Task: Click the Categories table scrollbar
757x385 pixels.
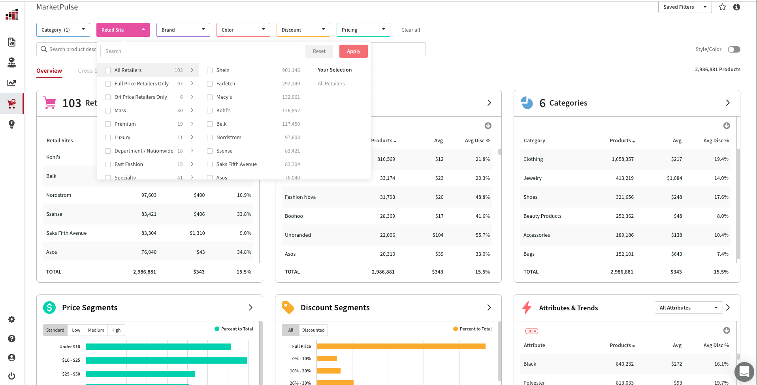Action: (x=738, y=204)
